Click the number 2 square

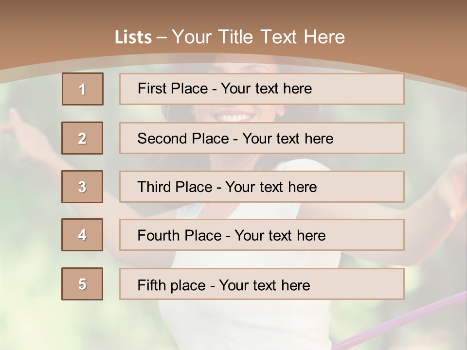(x=82, y=138)
